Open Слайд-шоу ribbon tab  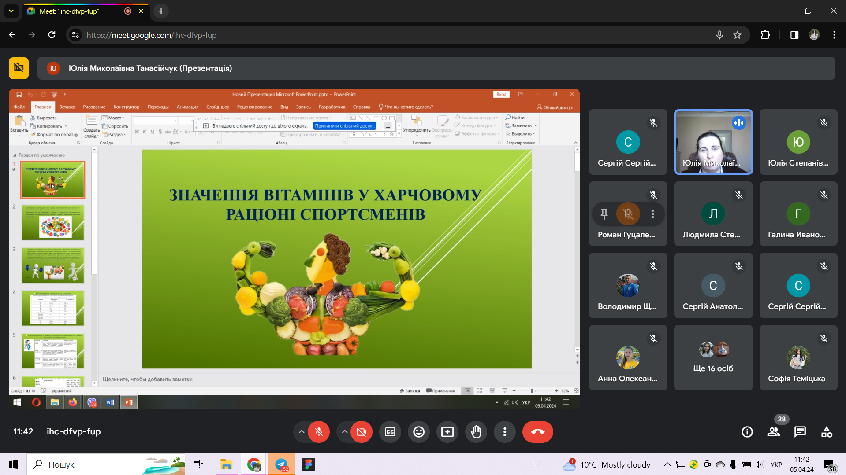[x=218, y=107]
